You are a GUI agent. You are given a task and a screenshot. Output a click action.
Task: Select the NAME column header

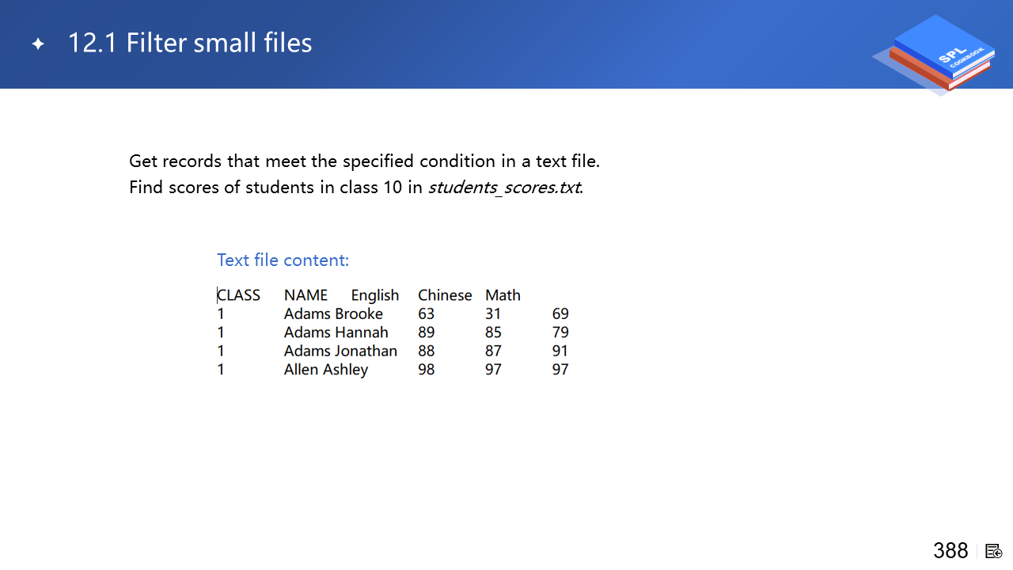click(305, 295)
